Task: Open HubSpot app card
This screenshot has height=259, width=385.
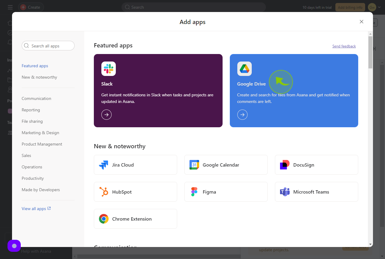Action: (x=135, y=192)
